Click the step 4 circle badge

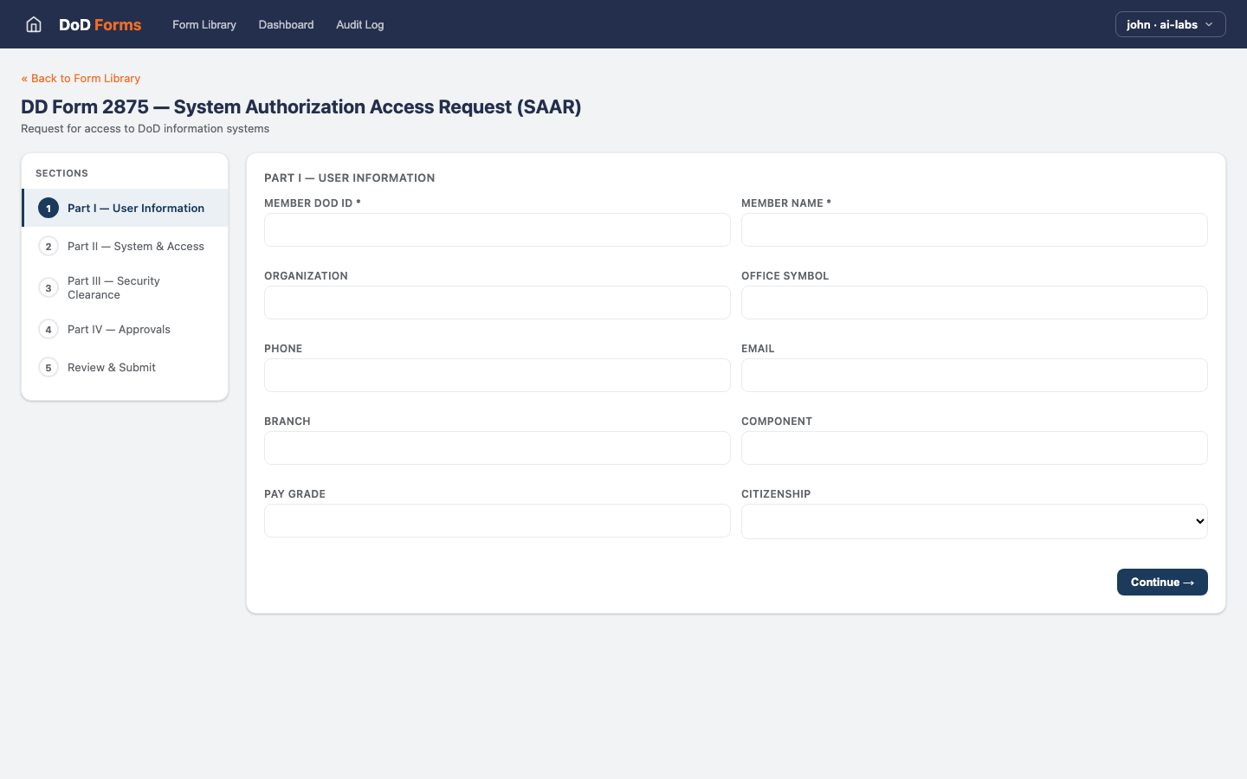tap(48, 330)
